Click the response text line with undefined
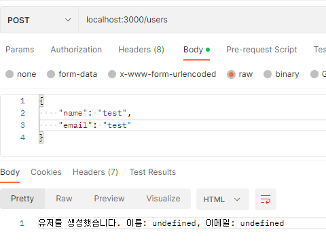326x249 pixels. click(161, 223)
